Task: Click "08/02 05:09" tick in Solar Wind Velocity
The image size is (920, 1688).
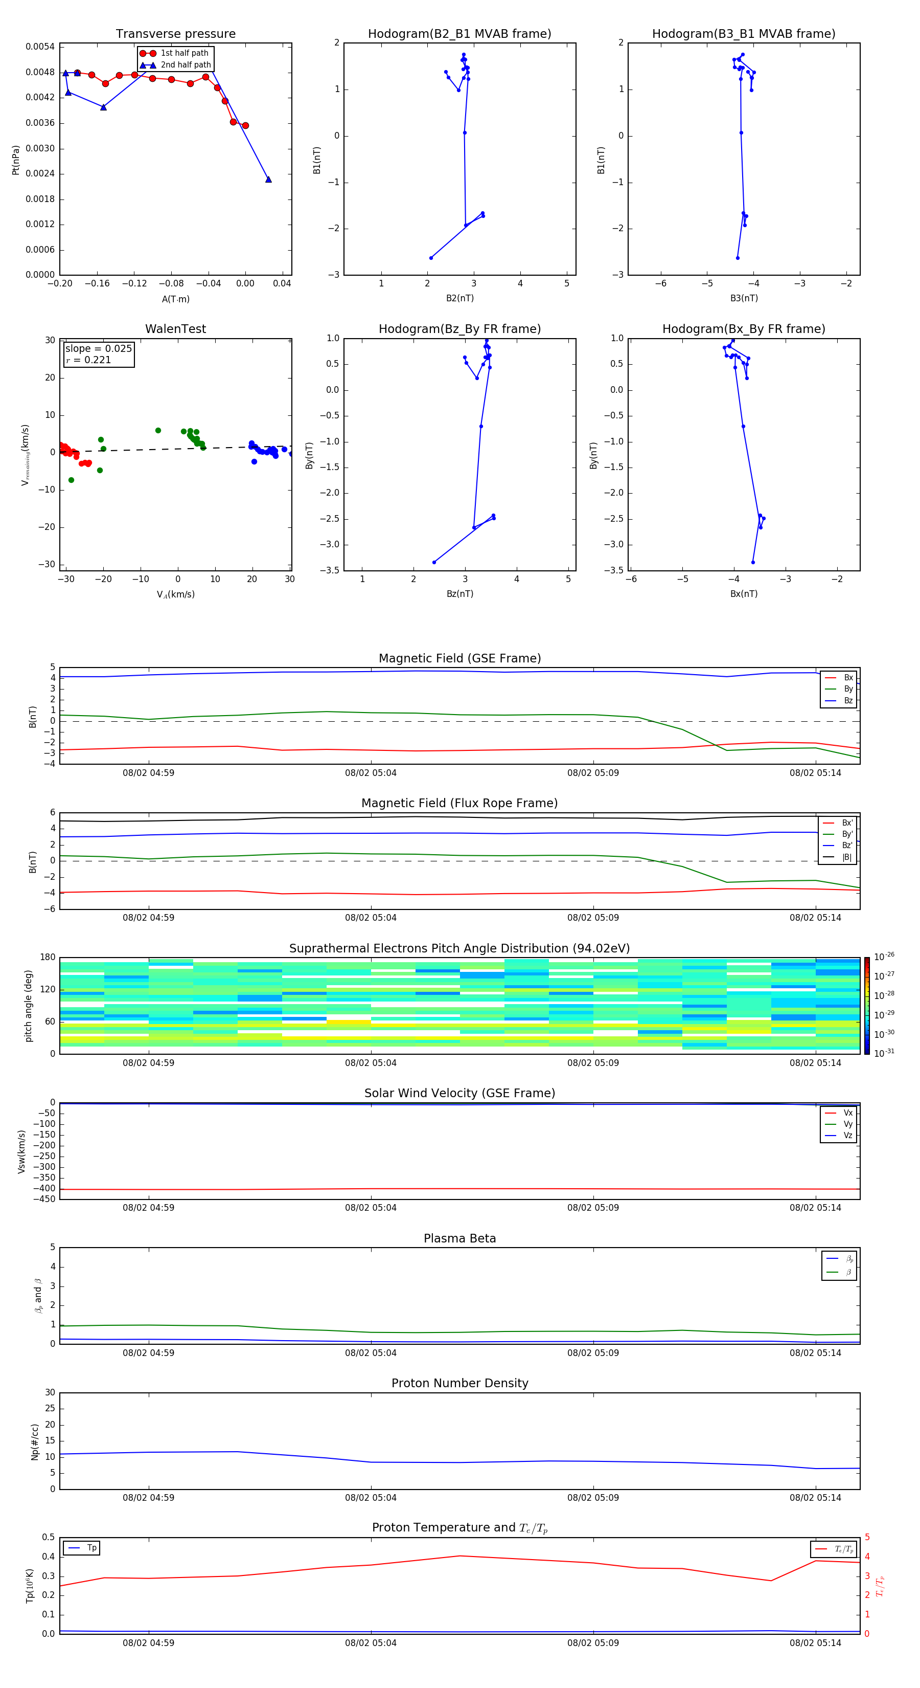Action: 593,1208
